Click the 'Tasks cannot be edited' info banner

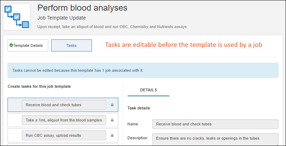pyautogui.click(x=143, y=70)
